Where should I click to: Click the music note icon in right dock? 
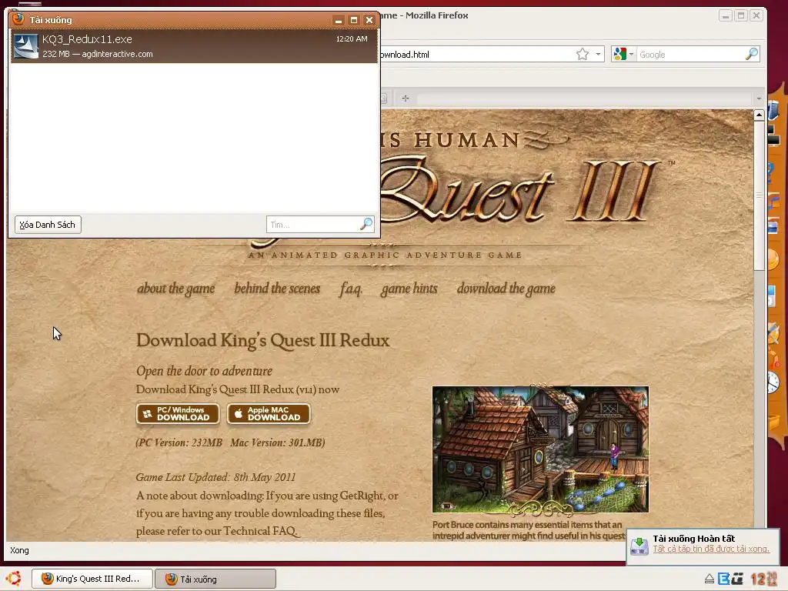pyautogui.click(x=774, y=202)
